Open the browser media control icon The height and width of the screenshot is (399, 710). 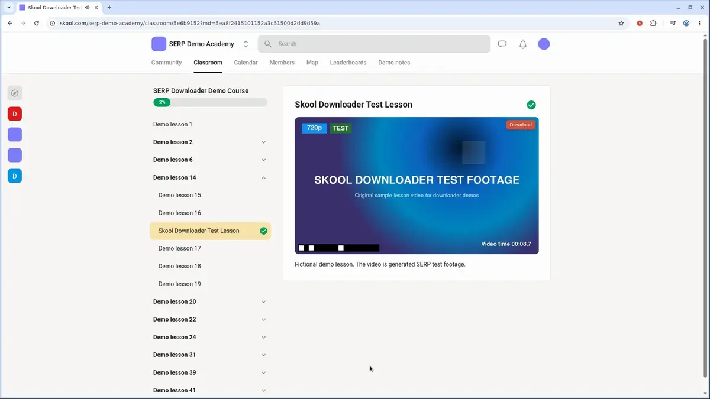click(673, 23)
